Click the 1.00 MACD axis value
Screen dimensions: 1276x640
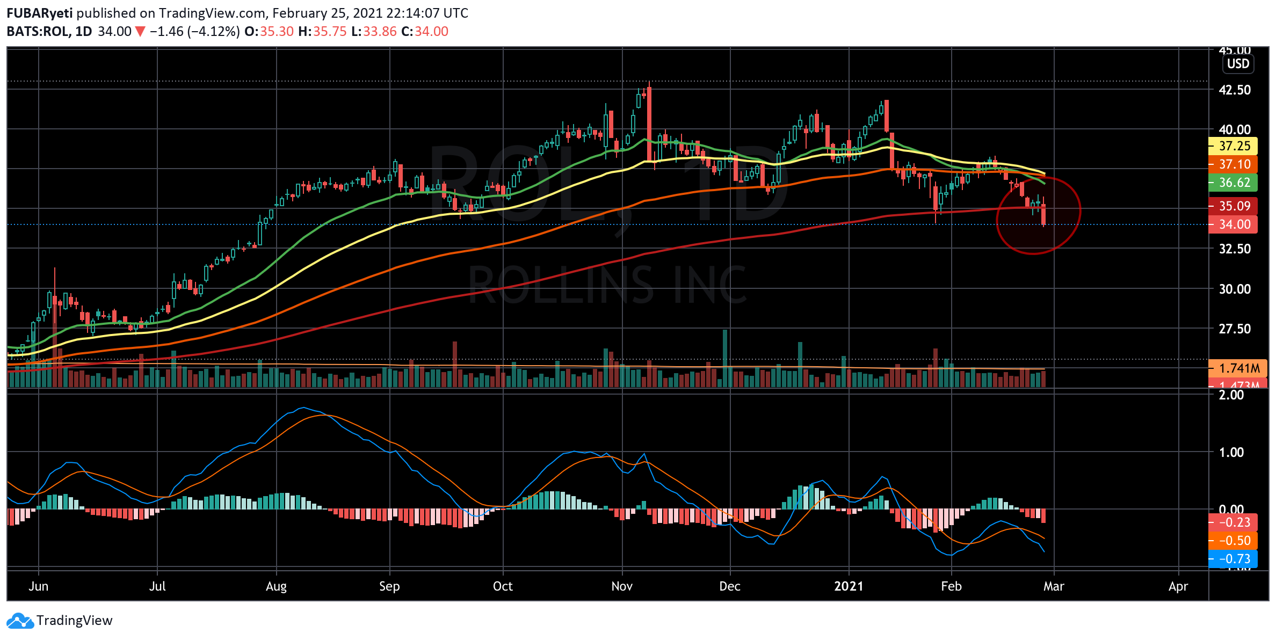[x=1231, y=452]
